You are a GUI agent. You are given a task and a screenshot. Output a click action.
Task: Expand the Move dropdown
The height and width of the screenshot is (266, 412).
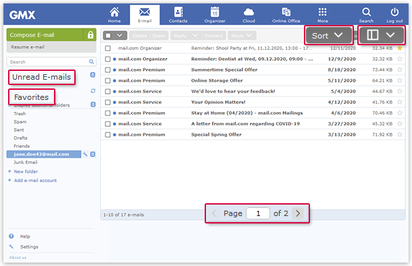(242, 36)
